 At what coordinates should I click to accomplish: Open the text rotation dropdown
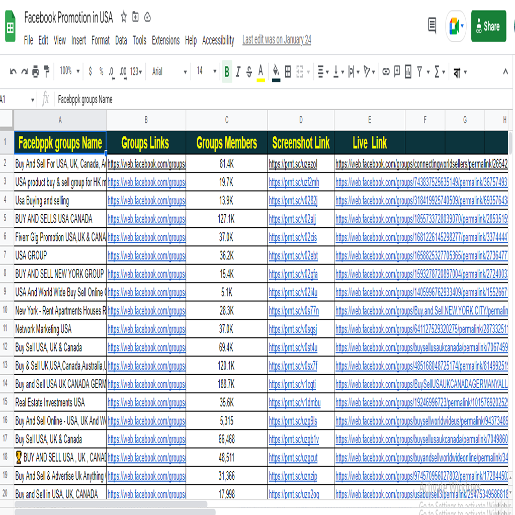369,71
